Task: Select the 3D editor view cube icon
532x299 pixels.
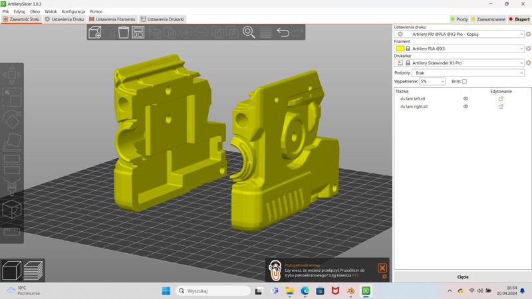Action: [12, 270]
